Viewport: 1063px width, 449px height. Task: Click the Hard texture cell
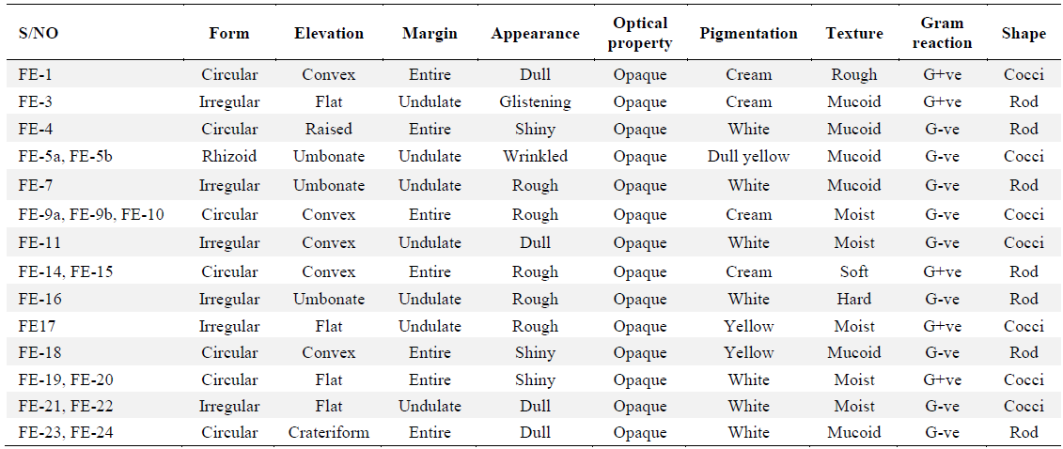click(x=854, y=299)
